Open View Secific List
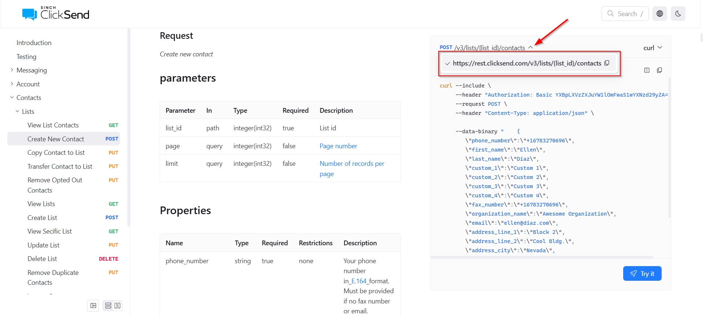703x317 pixels. coord(64,231)
